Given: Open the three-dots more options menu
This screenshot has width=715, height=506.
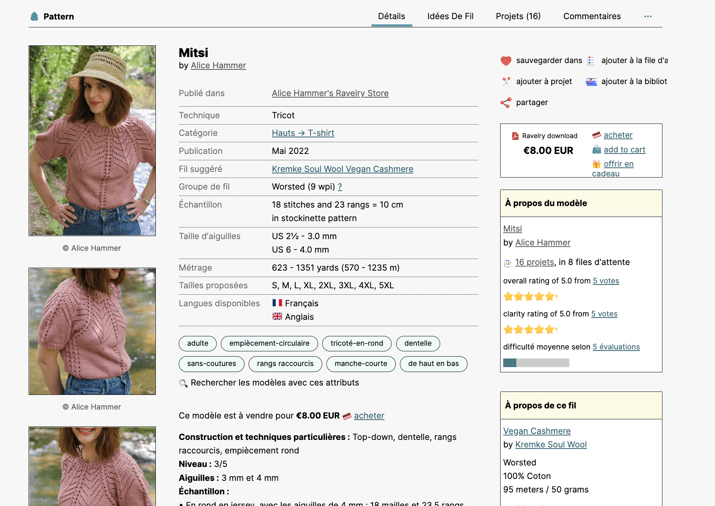Looking at the screenshot, I should tap(648, 17).
